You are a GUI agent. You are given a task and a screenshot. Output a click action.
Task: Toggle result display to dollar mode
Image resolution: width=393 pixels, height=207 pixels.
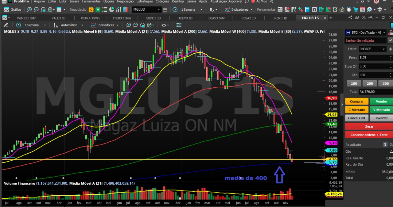point(385,144)
